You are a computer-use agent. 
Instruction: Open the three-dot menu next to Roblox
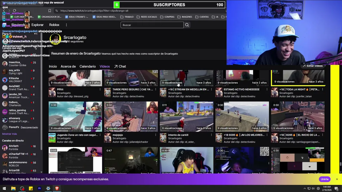66,25
